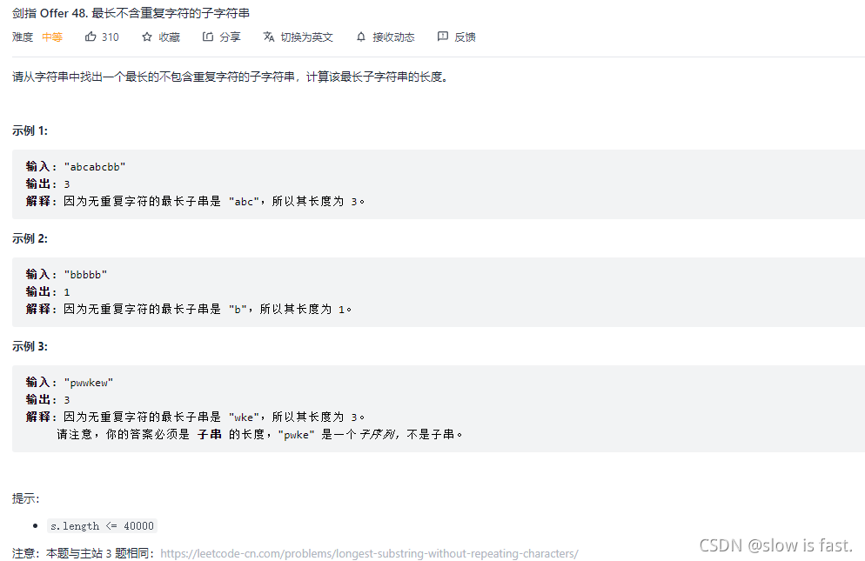
Task: Select the 收藏 star icon to favorite
Action: pyautogui.click(x=148, y=37)
